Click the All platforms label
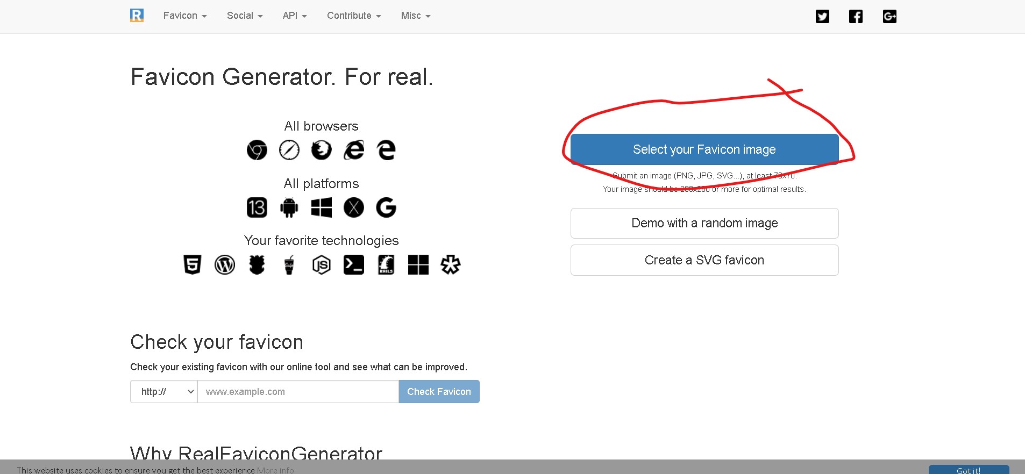Viewport: 1025px width, 474px height. click(x=322, y=183)
